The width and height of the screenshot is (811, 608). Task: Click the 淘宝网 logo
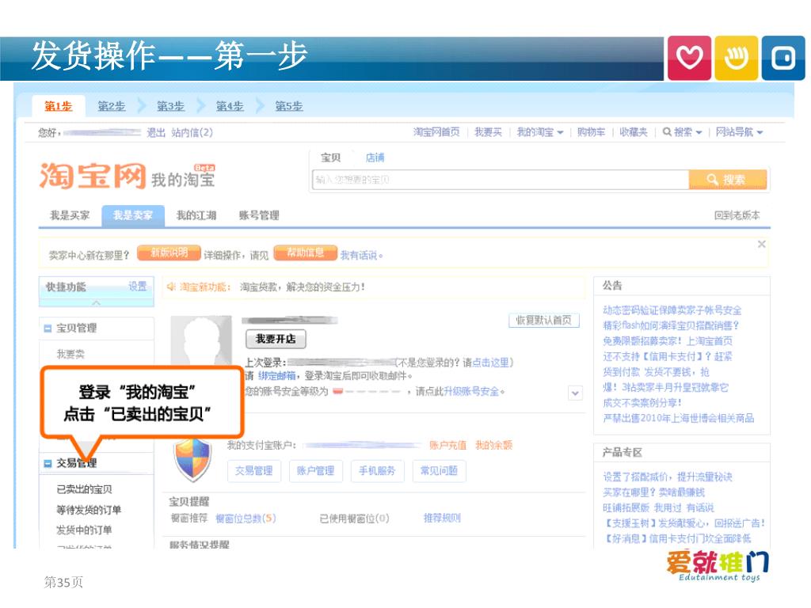[93, 176]
